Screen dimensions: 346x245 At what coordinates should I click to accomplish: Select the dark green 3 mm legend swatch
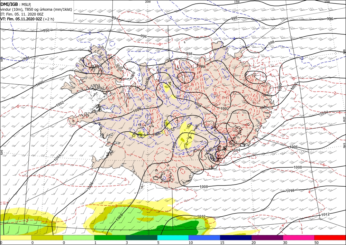142,237
